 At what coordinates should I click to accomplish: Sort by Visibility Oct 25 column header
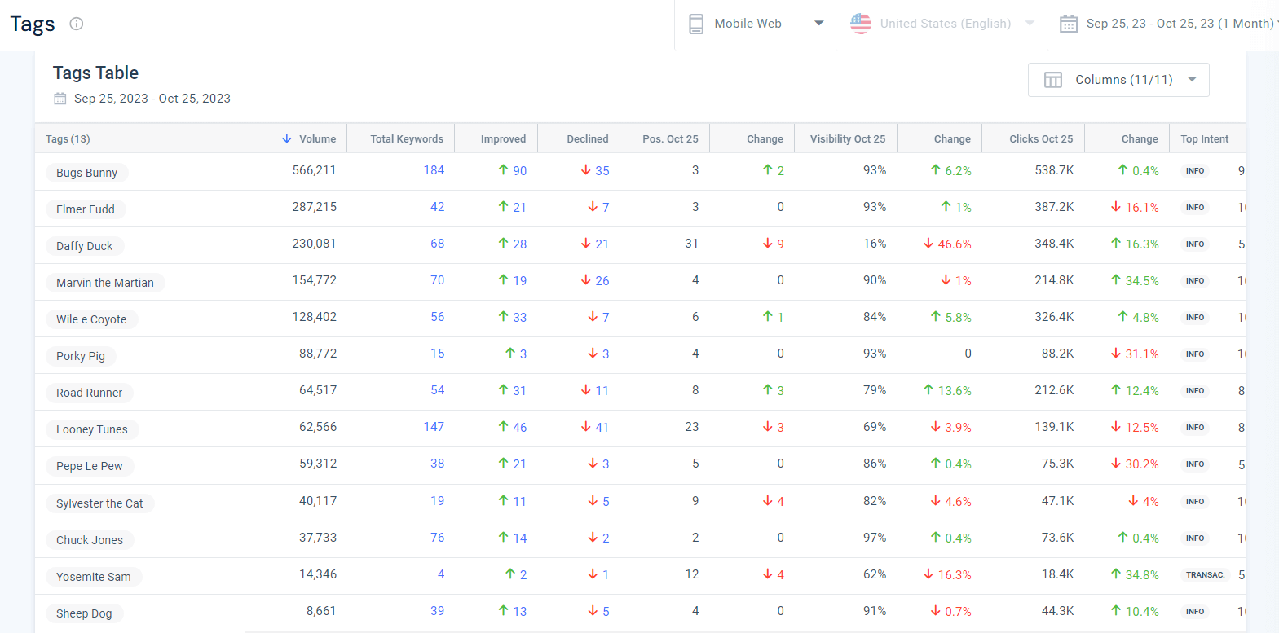click(x=848, y=138)
